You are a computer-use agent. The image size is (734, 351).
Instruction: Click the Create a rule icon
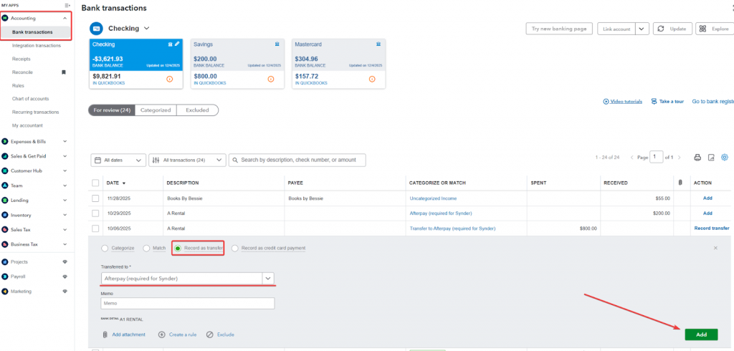[162, 335]
